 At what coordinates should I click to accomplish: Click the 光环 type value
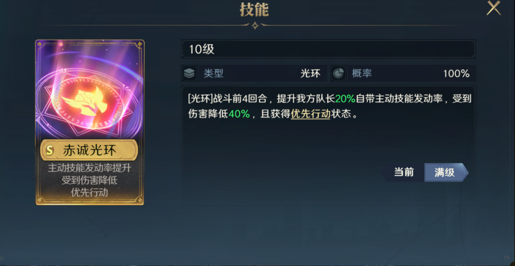click(x=310, y=73)
